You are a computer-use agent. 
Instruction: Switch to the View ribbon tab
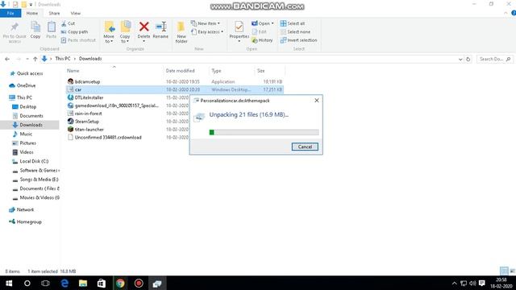tap(75, 13)
